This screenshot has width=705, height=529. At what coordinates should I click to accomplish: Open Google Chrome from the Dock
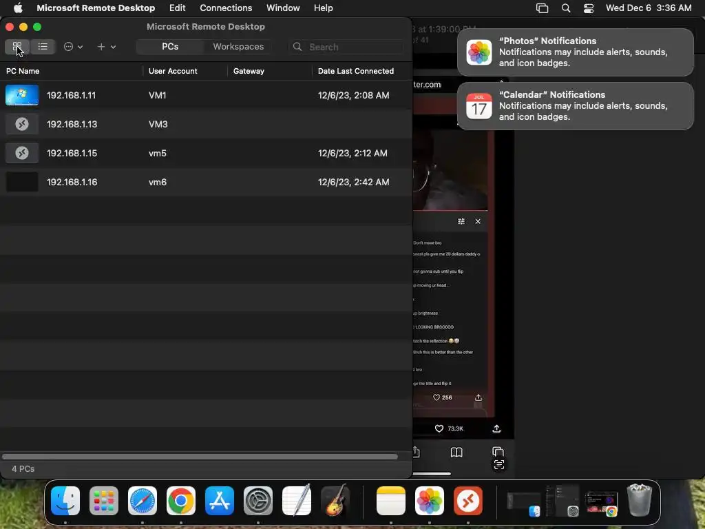pyautogui.click(x=181, y=501)
